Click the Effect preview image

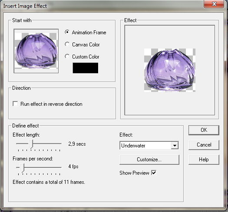point(170,70)
